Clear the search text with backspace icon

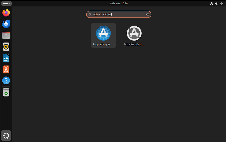click(148, 14)
